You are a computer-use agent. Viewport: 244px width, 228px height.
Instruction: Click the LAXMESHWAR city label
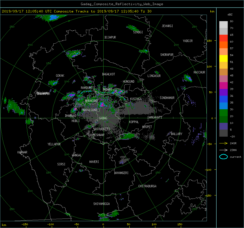pyautogui.click(x=96, y=135)
